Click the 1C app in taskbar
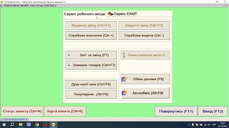Image resolution: width=229 pixels, height=128 pixels. tap(53, 125)
